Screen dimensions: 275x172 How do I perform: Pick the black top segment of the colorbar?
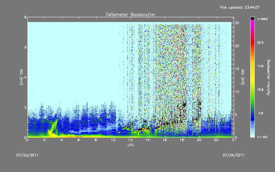pyautogui.click(x=252, y=18)
